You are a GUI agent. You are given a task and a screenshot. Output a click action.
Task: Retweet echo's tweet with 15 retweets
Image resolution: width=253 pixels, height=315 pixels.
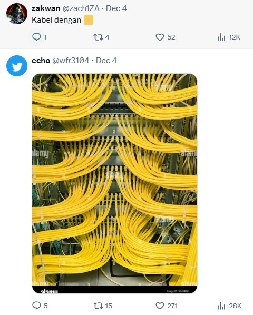98,306
